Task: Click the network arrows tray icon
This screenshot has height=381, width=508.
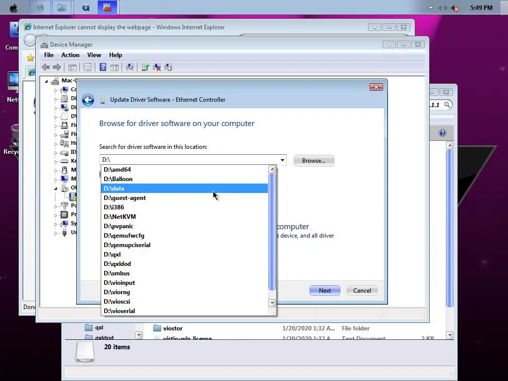Action: coord(443,8)
